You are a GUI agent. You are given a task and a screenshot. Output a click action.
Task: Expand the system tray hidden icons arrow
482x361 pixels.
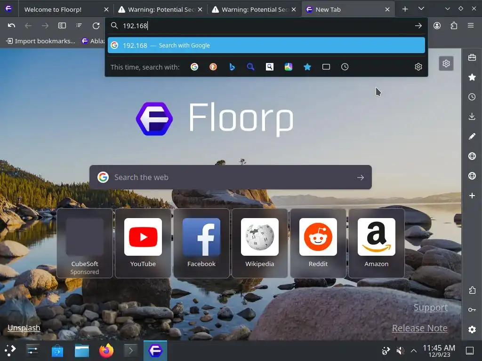[414, 351]
